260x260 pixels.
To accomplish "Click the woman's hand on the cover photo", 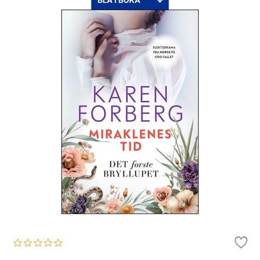I will [99, 41].
